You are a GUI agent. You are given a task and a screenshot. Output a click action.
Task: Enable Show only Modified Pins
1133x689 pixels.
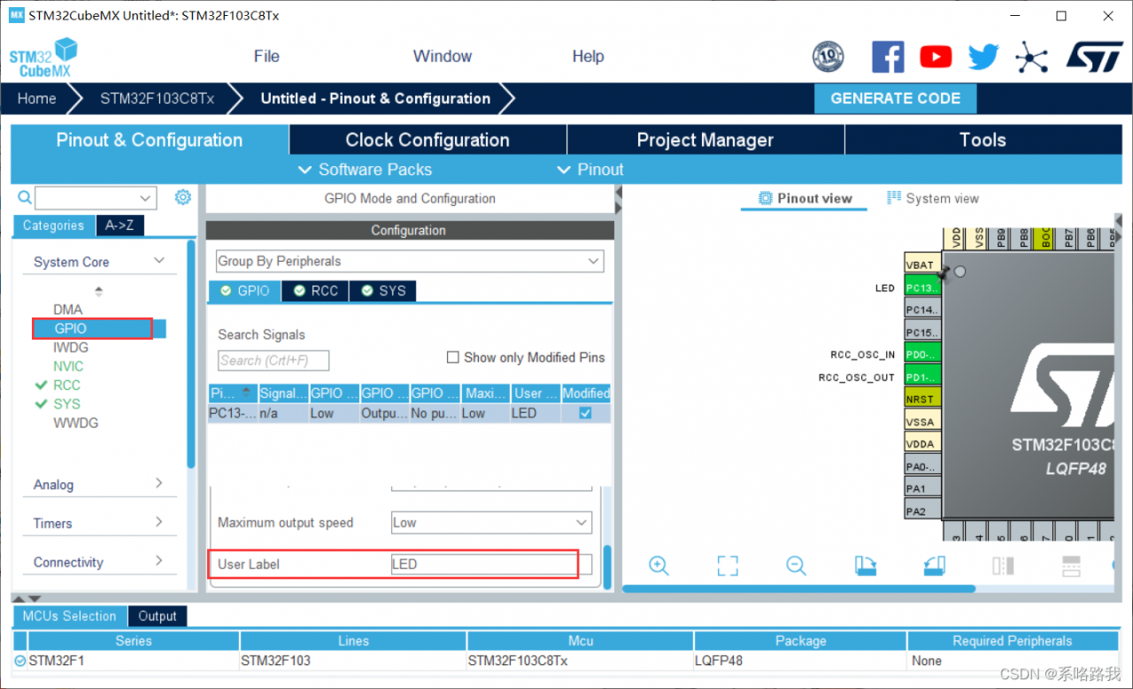[453, 357]
